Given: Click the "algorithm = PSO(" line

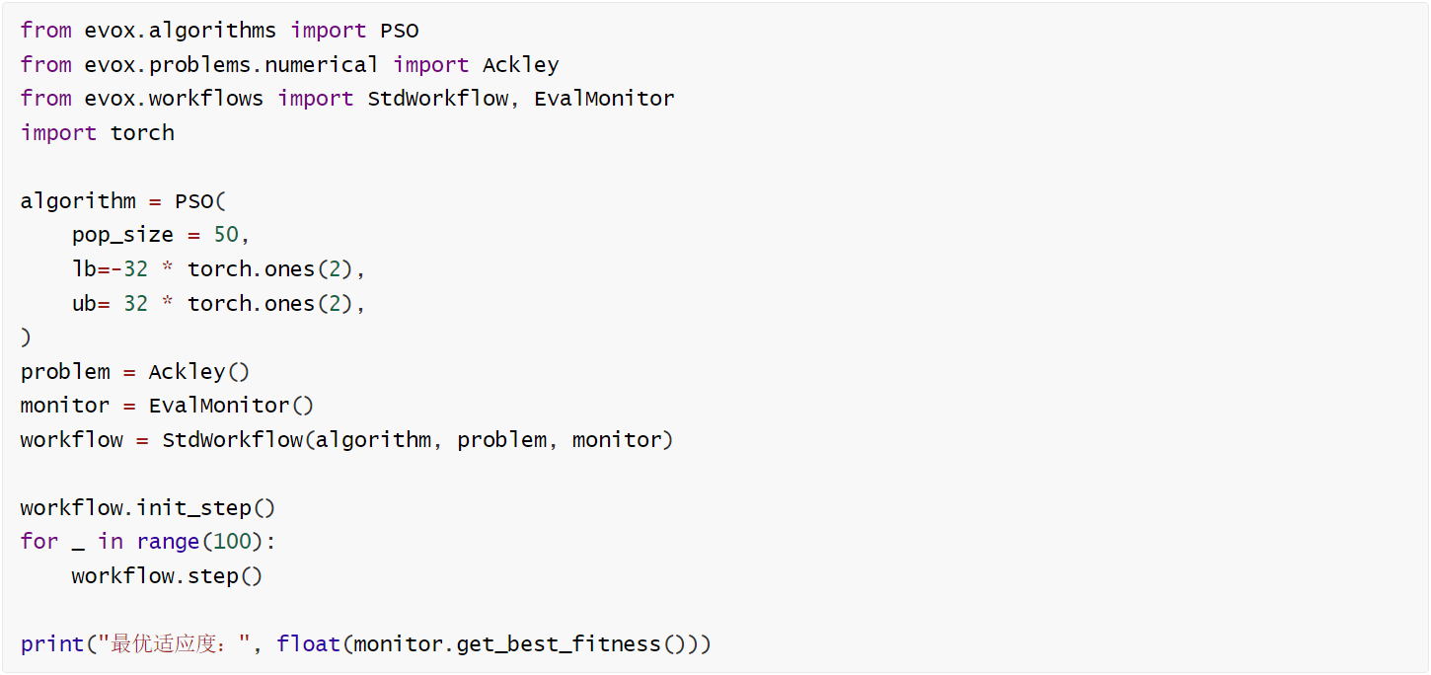Looking at the screenshot, I should click(x=122, y=201).
